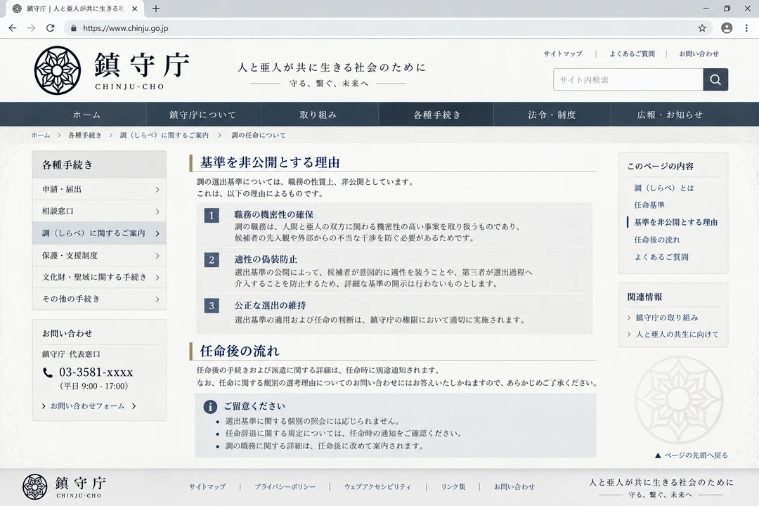Select 広報・お知らせ in the navigation bar
Image resolution: width=759 pixels, height=506 pixels.
[670, 115]
